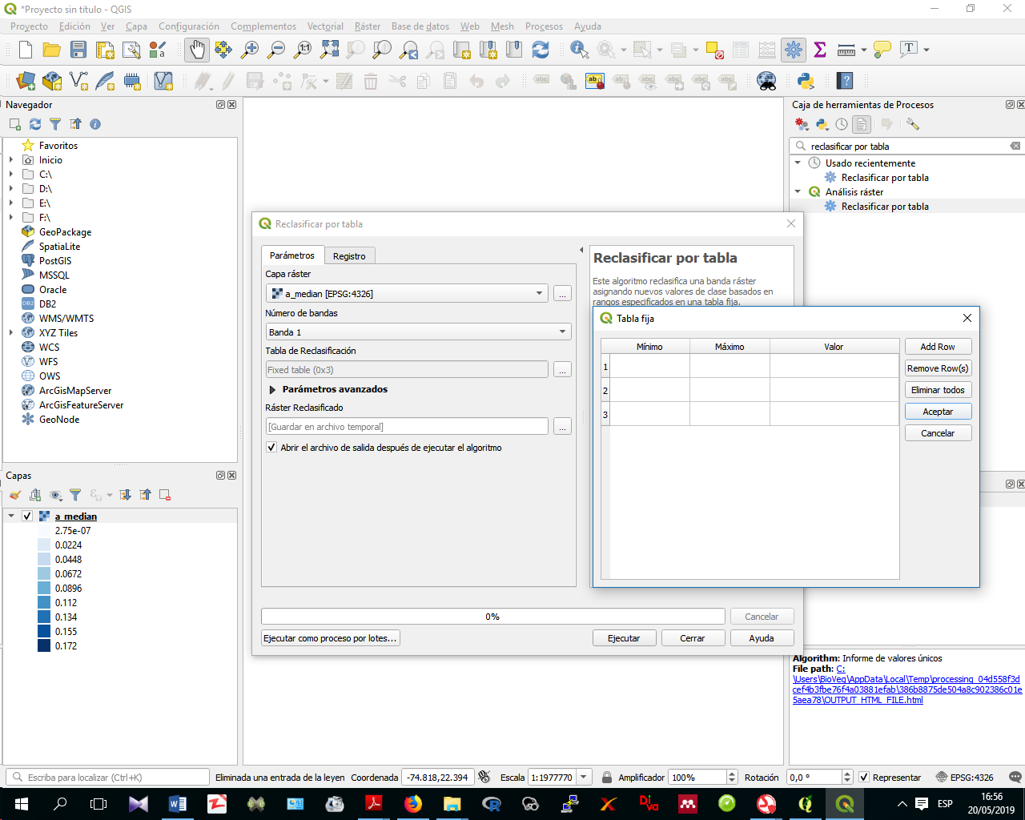
Task: Collapse the a_median layer legend
Action: [x=11, y=517]
